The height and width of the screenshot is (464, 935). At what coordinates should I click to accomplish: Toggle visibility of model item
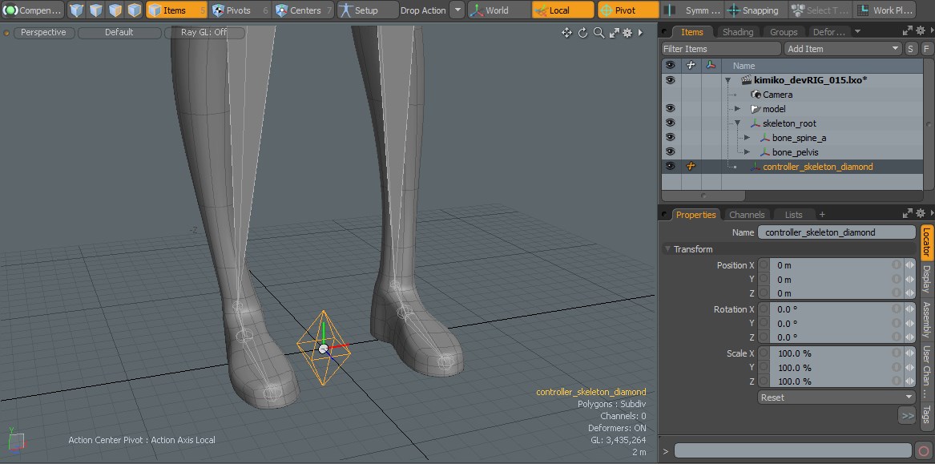[671, 108]
